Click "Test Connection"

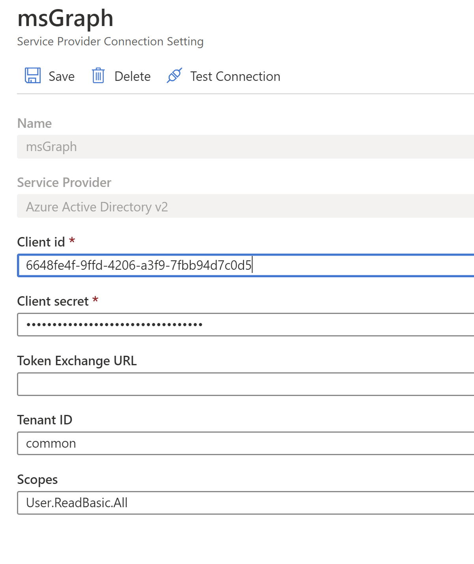click(x=235, y=77)
